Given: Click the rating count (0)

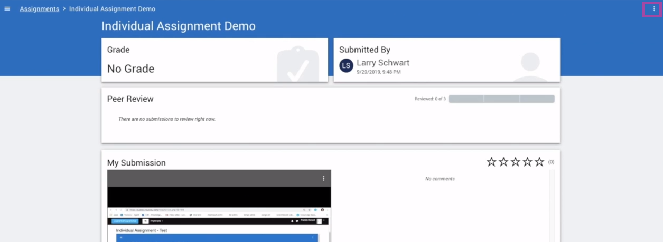Looking at the screenshot, I should (x=551, y=162).
